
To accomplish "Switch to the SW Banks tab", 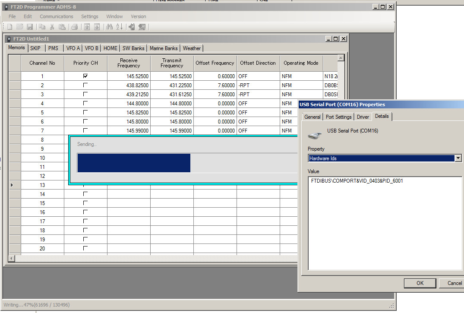I will [133, 48].
